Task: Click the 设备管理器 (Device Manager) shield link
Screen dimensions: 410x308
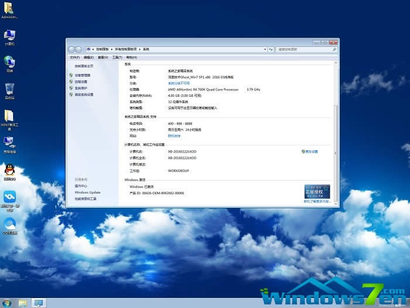Action: [82, 75]
